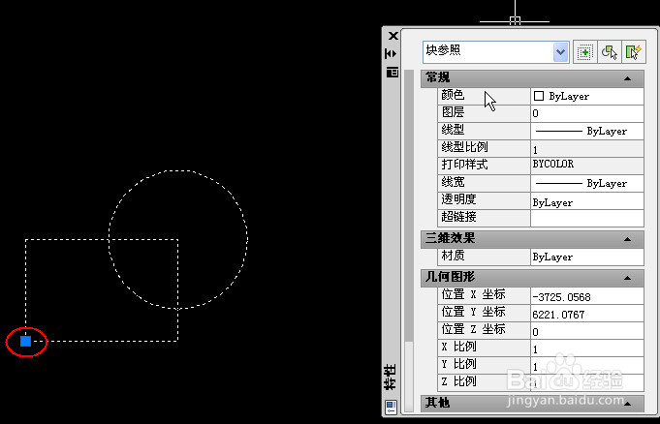The height and width of the screenshot is (424, 660).
Task: Edit the 线型比例 value 1
Action: pyautogui.click(x=586, y=149)
